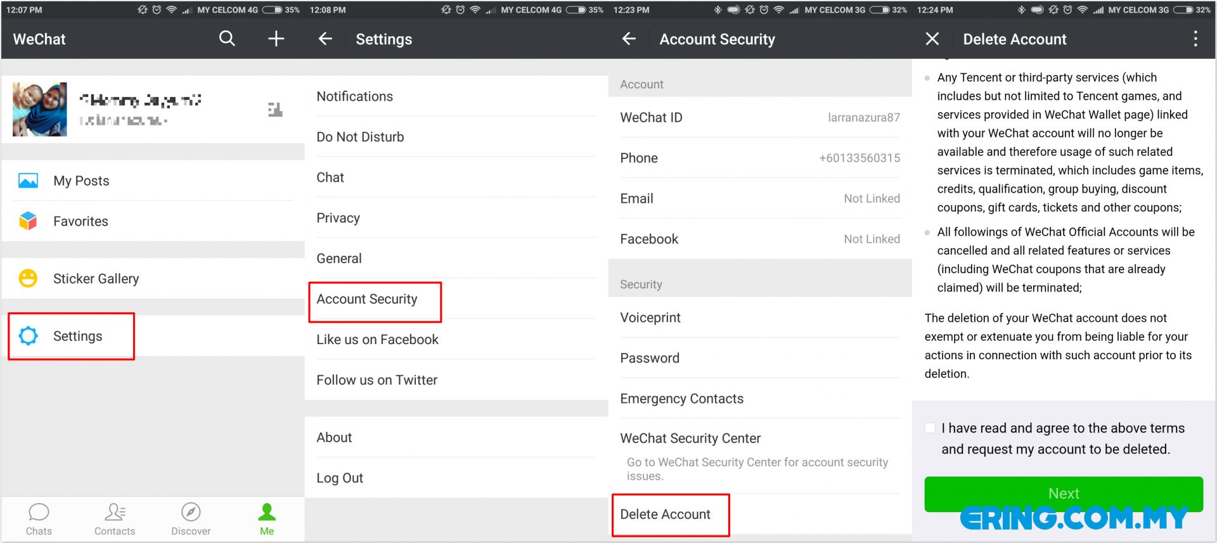Switch to the Me tab

click(267, 519)
